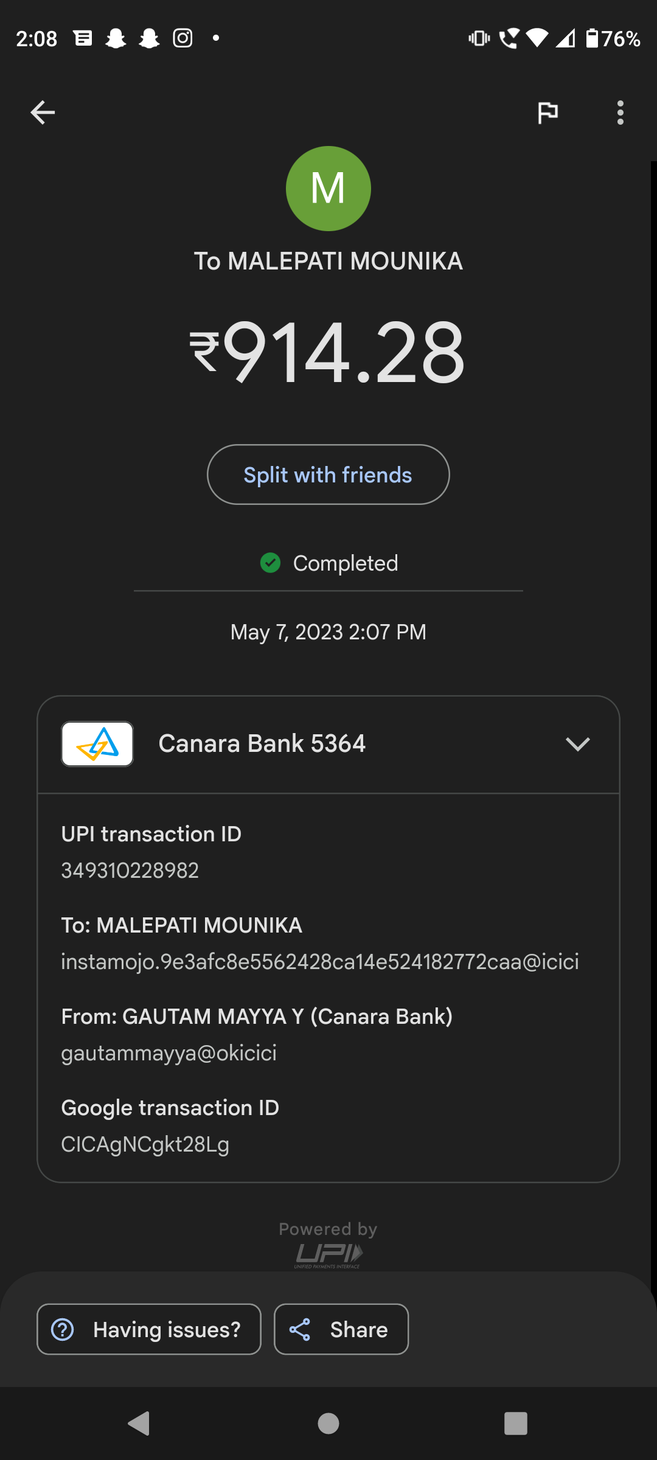Tap the instamojo UPI address text
Viewport: 657px width, 1460px height.
[320, 962]
